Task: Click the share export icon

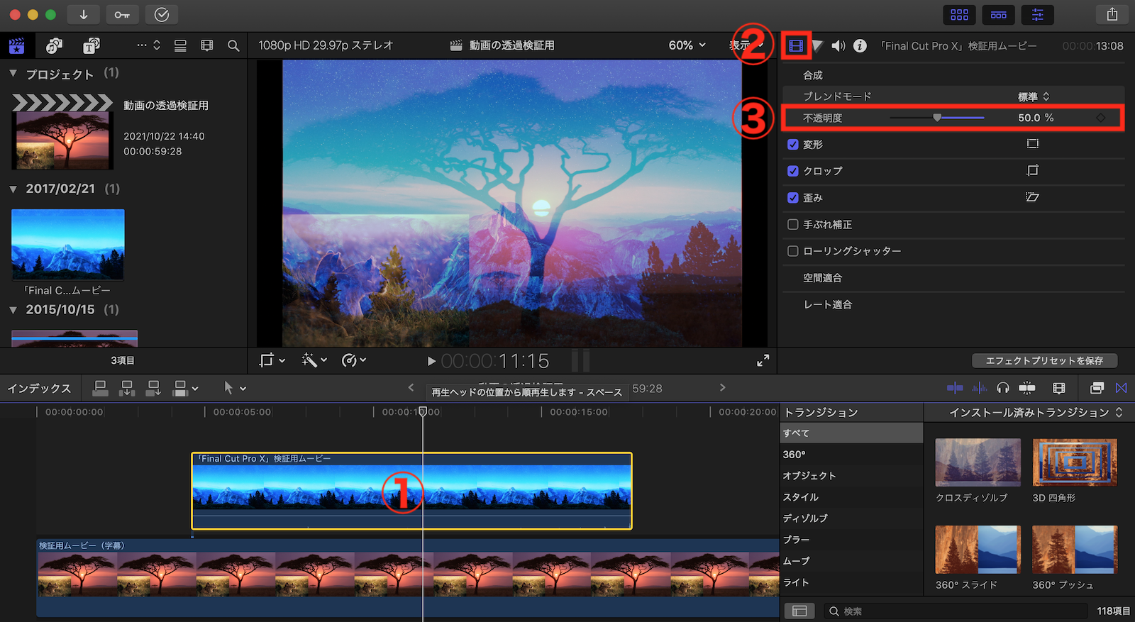Action: 1112,15
